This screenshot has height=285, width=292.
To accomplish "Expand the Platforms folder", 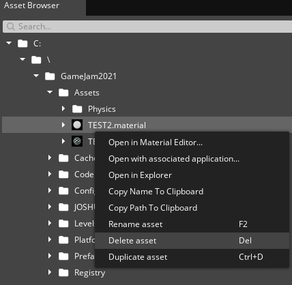I will (x=50, y=239).
